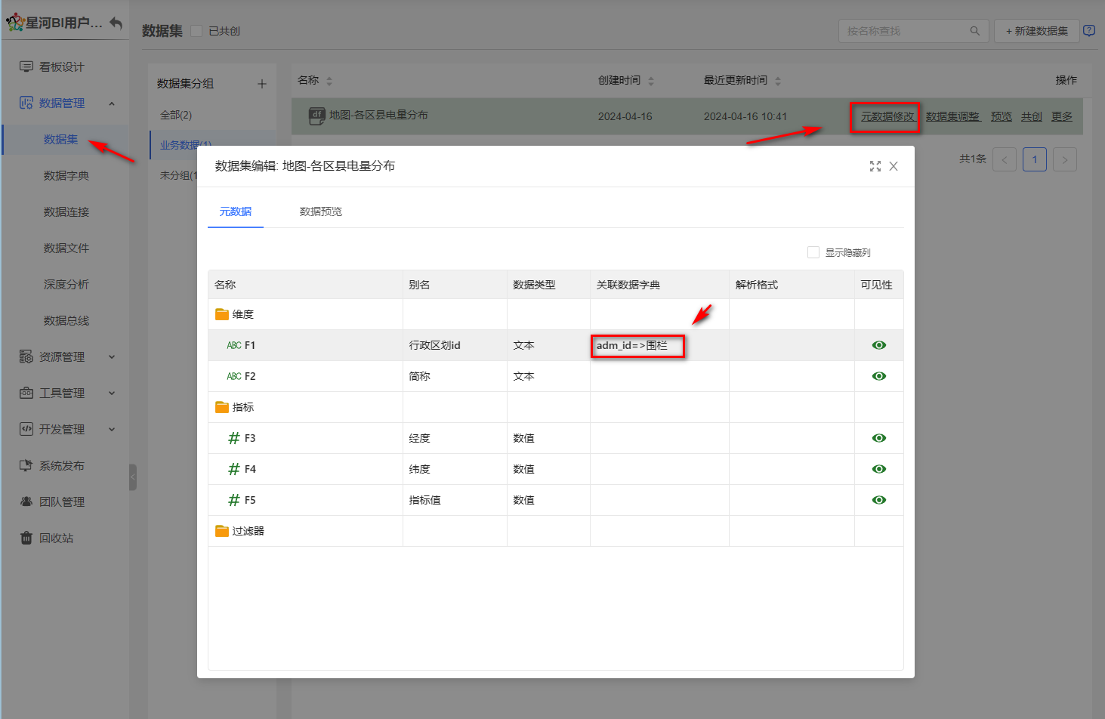Switch to the 数据预览 tab
The image size is (1105, 719).
320,211
